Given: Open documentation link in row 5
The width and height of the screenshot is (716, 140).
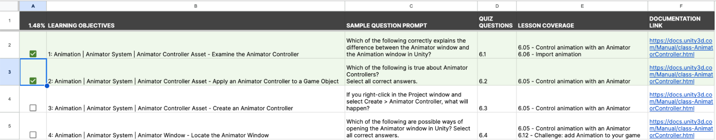Looking at the screenshot, I should [681, 129].
